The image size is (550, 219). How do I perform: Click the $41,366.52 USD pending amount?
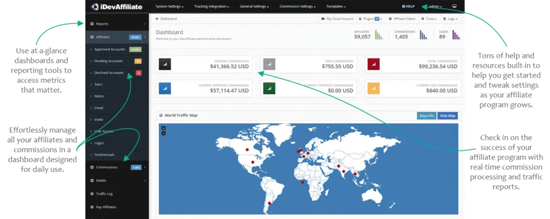click(229, 66)
